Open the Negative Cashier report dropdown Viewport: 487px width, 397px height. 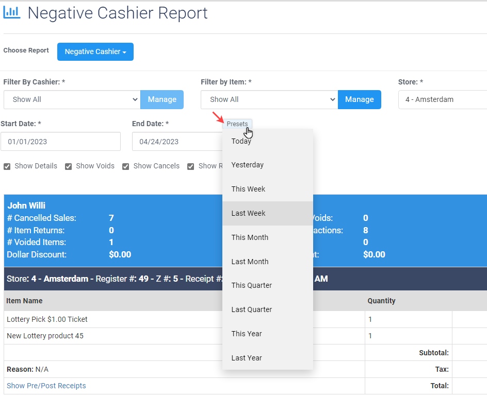pyautogui.click(x=95, y=52)
